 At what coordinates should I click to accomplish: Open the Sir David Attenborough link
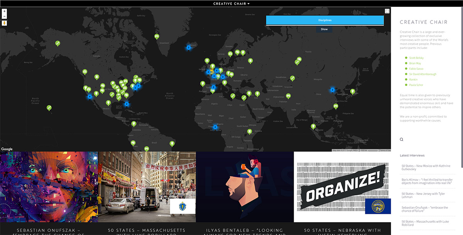coord(422,74)
